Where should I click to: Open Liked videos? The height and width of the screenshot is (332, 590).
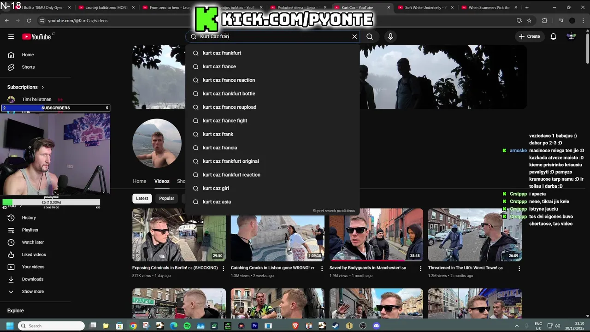[34, 255]
